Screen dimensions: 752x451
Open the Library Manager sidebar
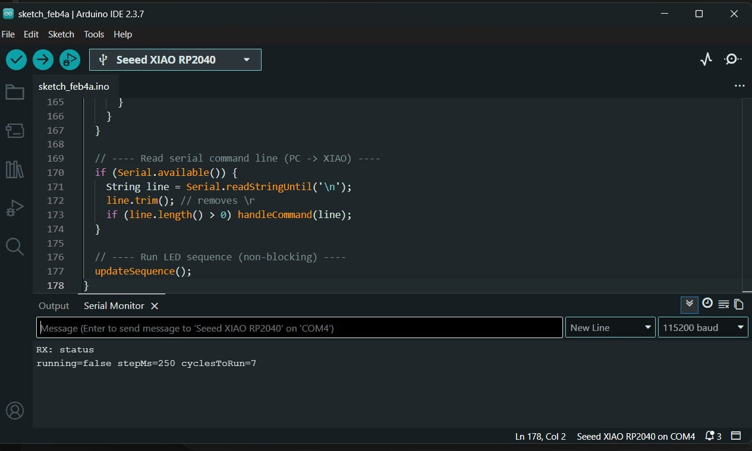[15, 170]
